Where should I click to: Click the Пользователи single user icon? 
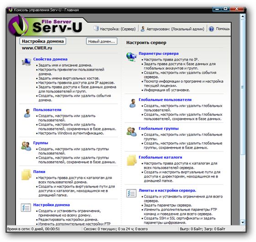pos(27,113)
